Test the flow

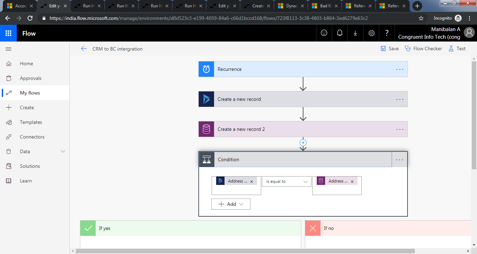pyautogui.click(x=457, y=48)
